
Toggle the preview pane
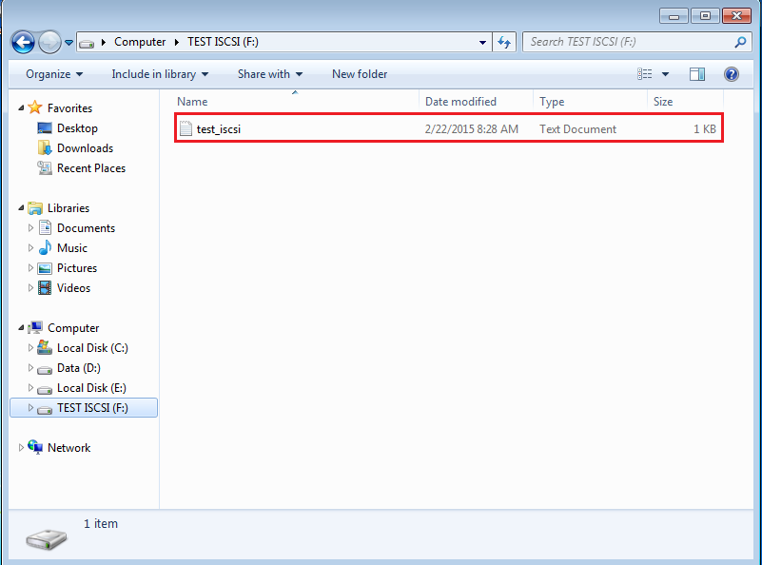point(697,74)
